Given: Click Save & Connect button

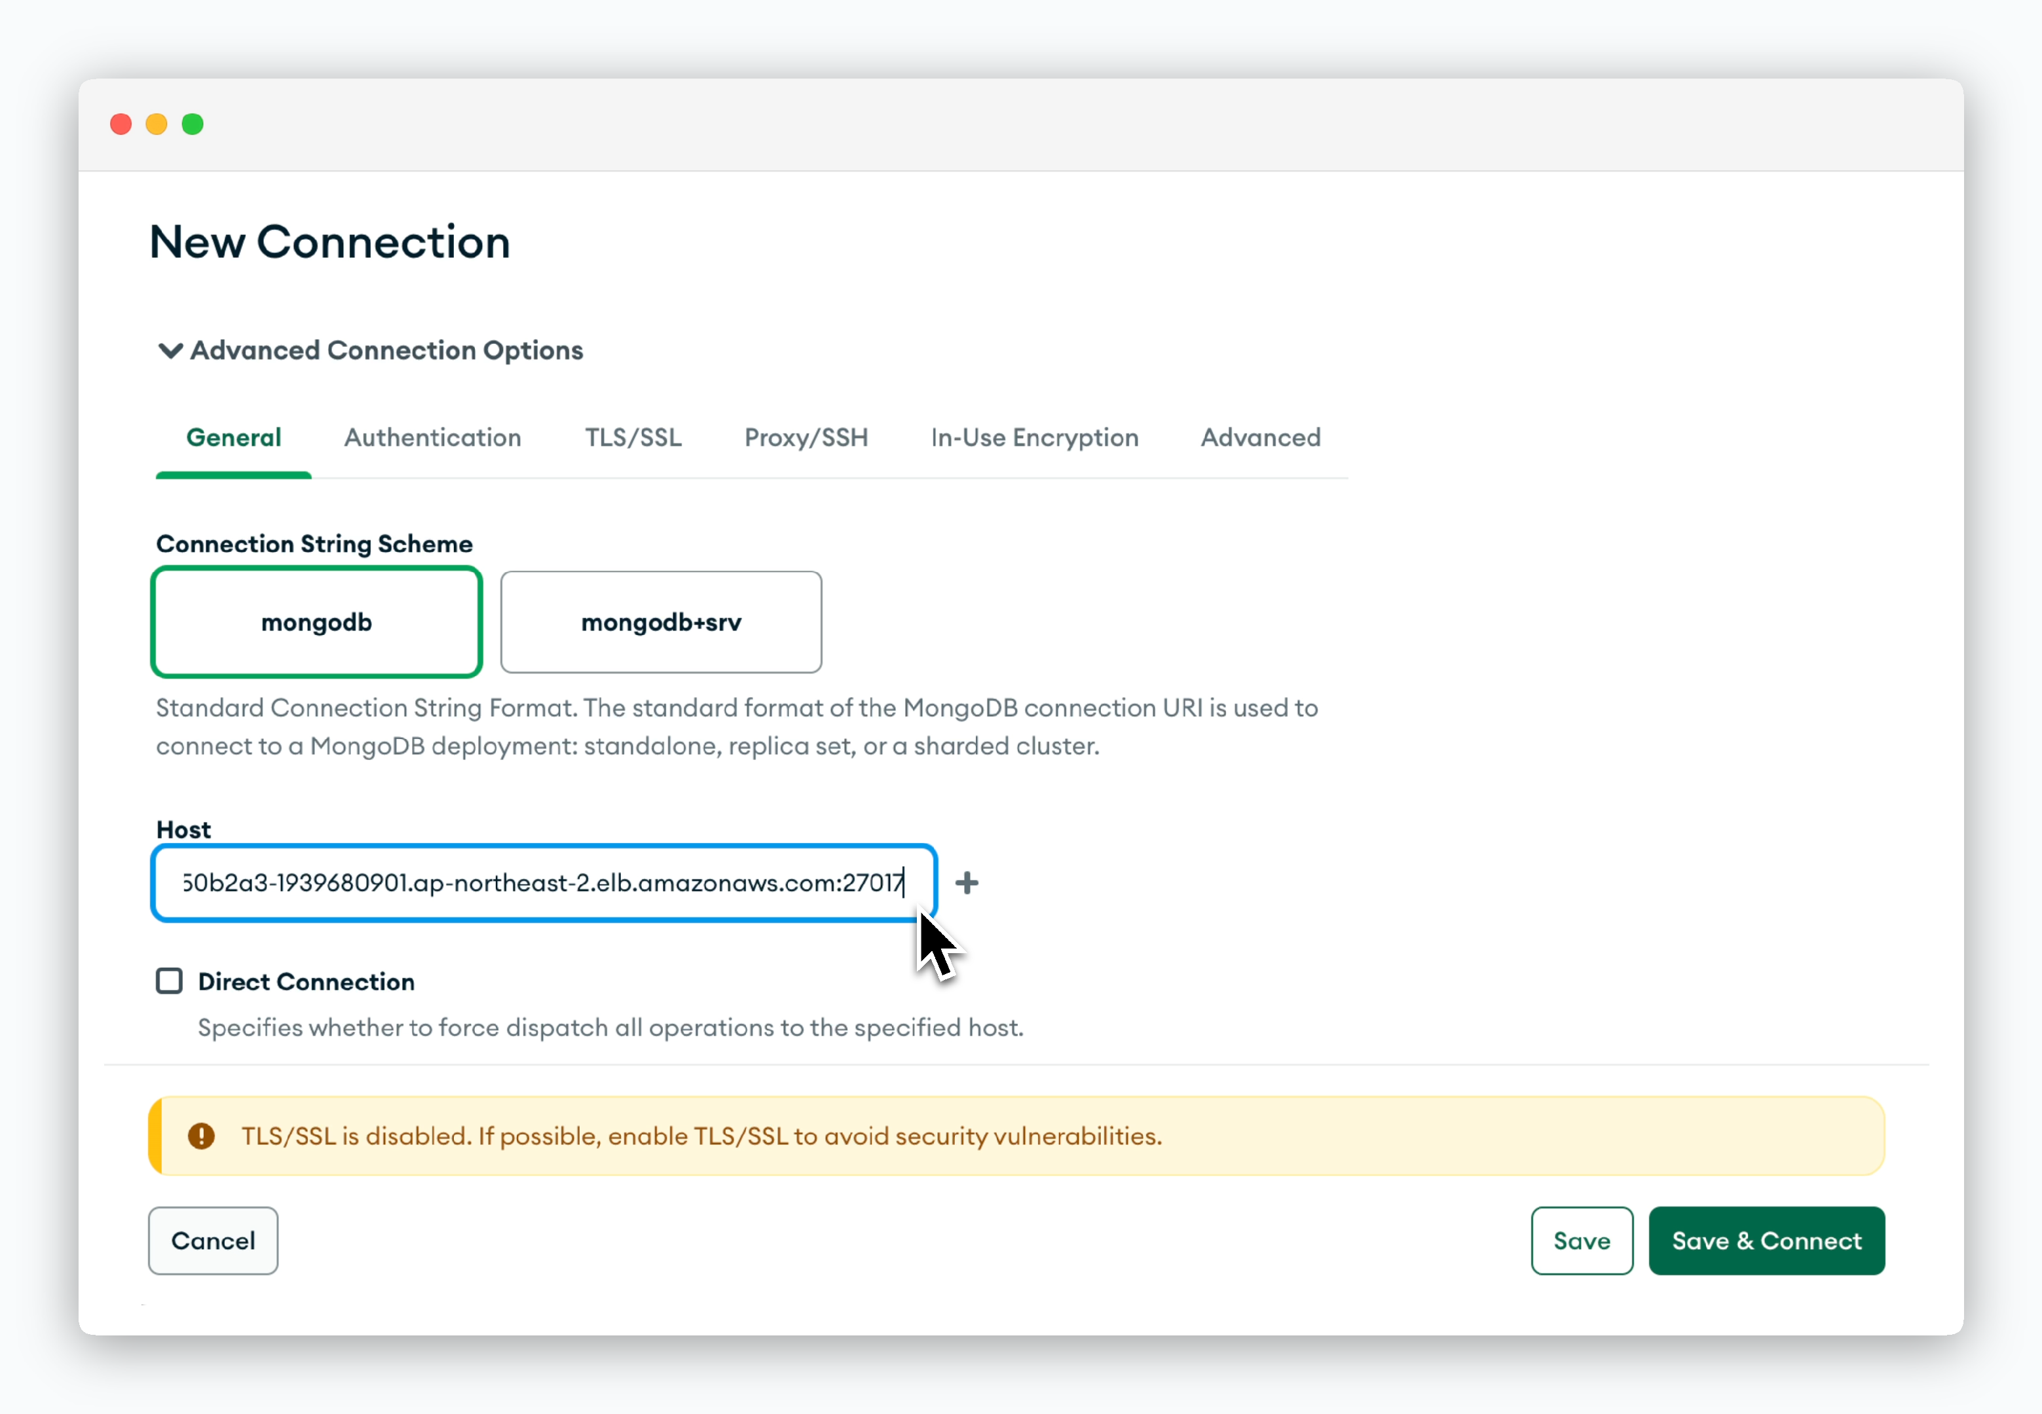Looking at the screenshot, I should click(1766, 1241).
